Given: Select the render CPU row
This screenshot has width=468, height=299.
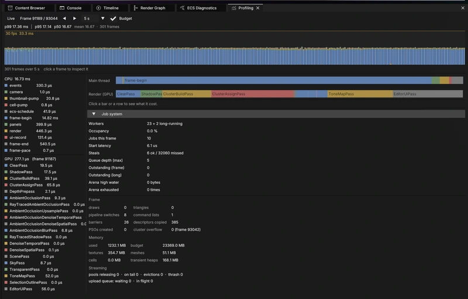Looking at the screenshot, I should tap(28, 131).
